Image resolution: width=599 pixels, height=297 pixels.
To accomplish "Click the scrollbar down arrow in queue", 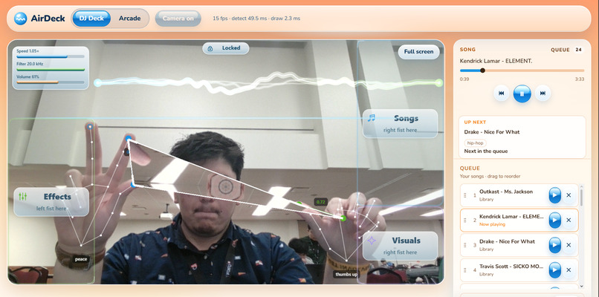I will pyautogui.click(x=581, y=286).
